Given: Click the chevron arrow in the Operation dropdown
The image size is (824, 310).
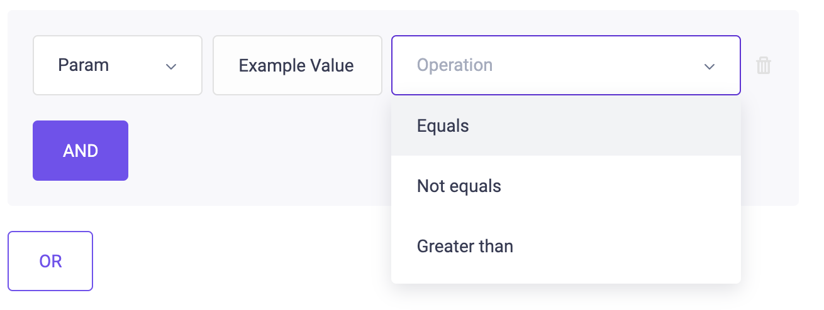Looking at the screenshot, I should [710, 67].
